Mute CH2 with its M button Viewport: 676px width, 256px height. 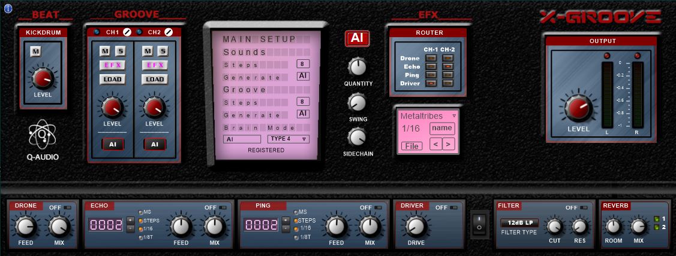[148, 51]
